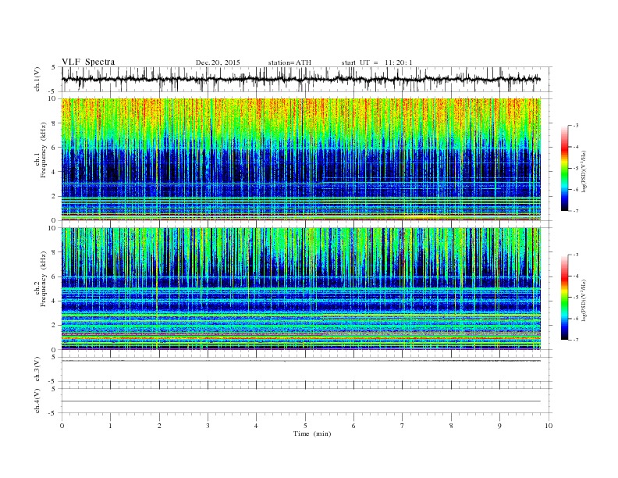The height and width of the screenshot is (478, 618).
Task: Click the ch.2 spectrogram "2" kHz tick label
Action: (54, 326)
